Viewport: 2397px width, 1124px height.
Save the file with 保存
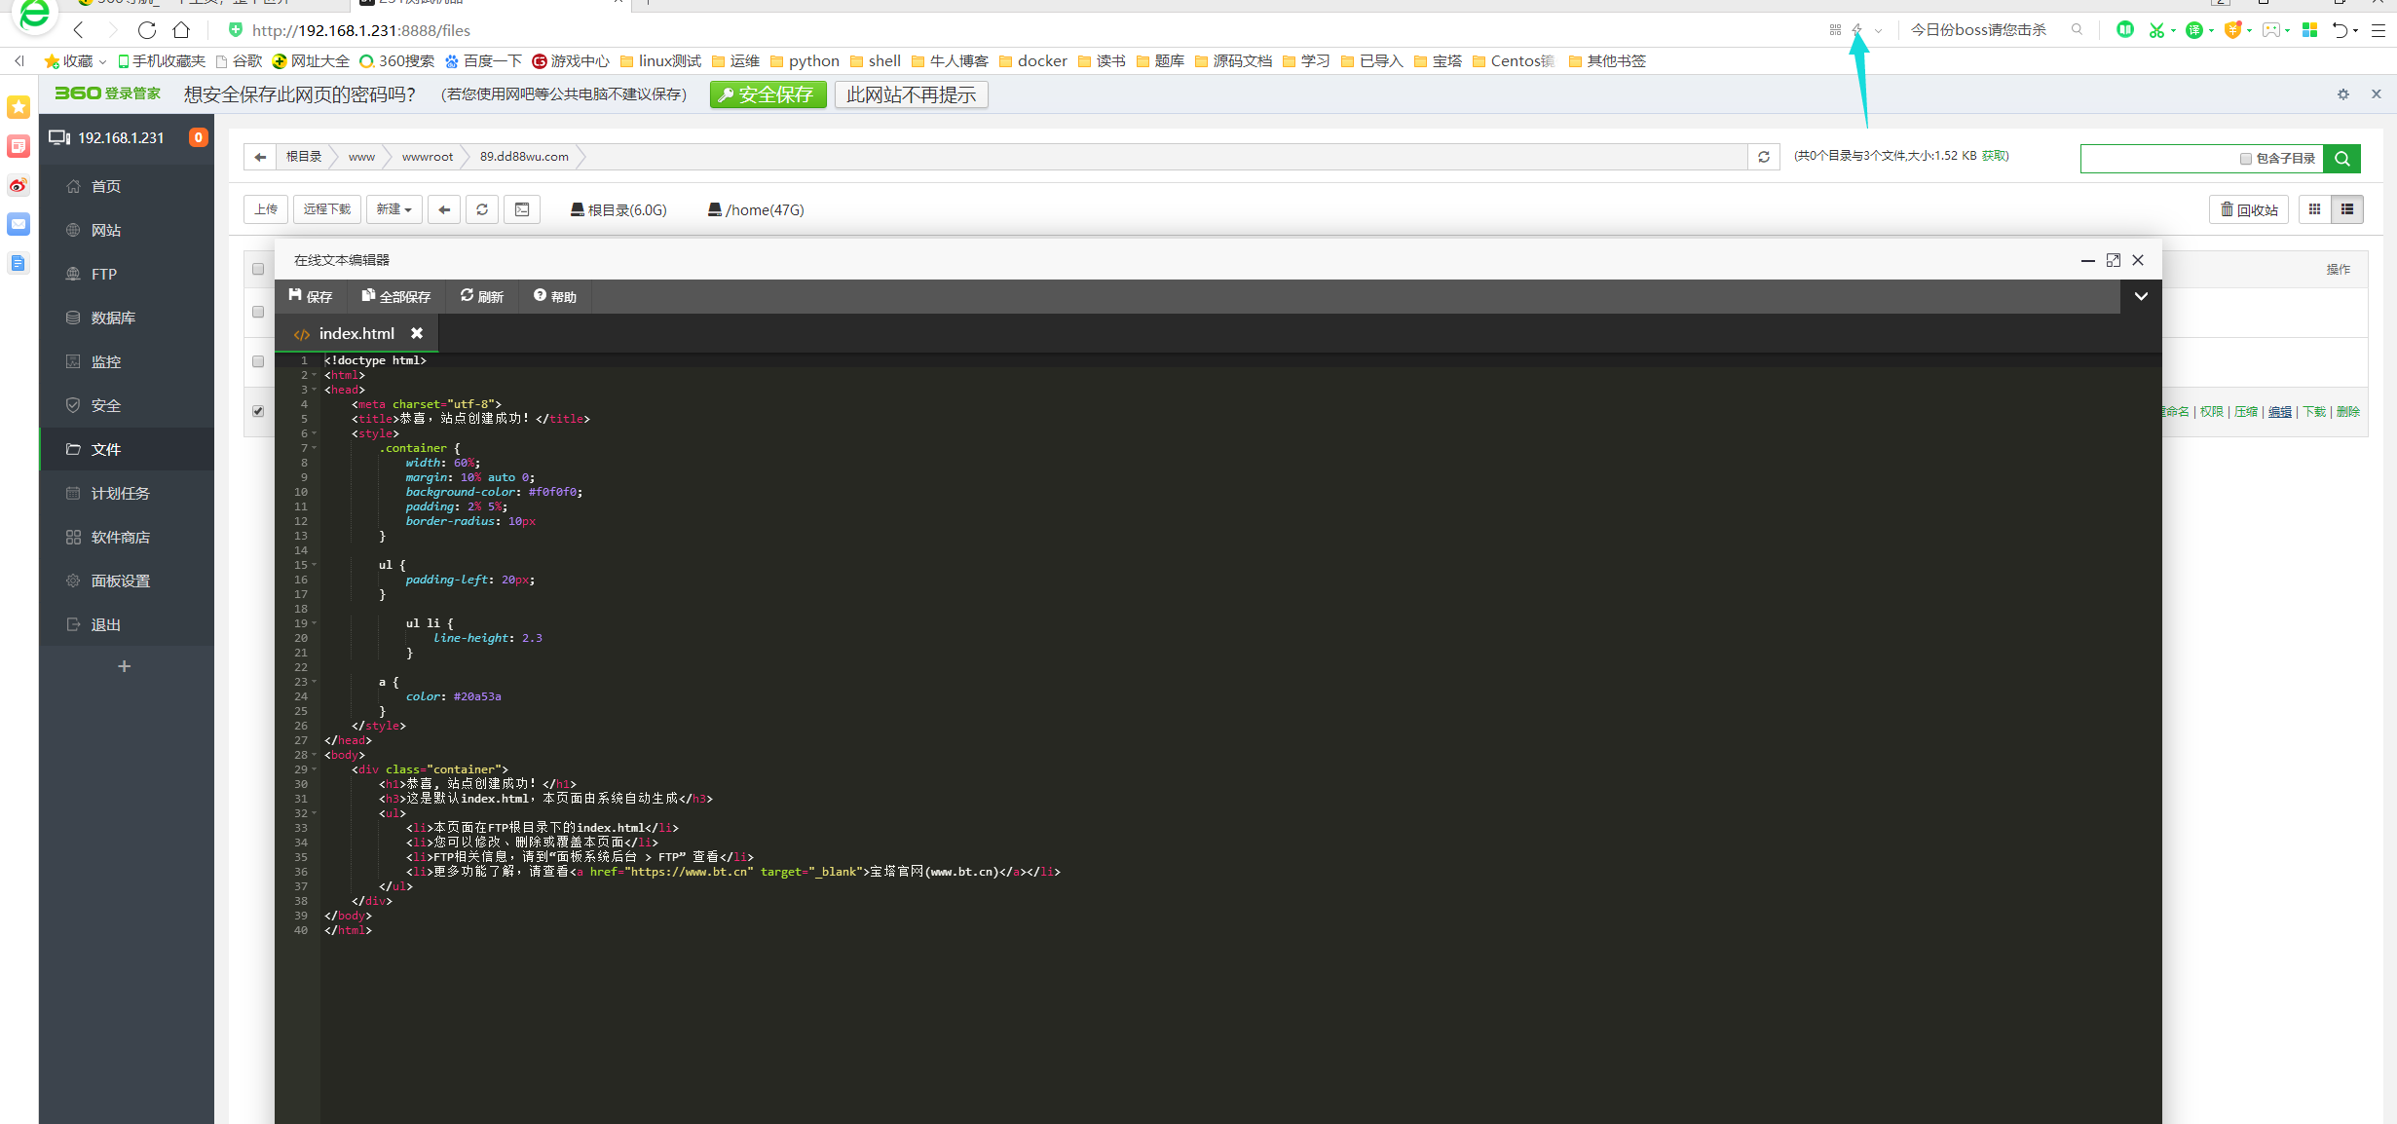pos(311,297)
